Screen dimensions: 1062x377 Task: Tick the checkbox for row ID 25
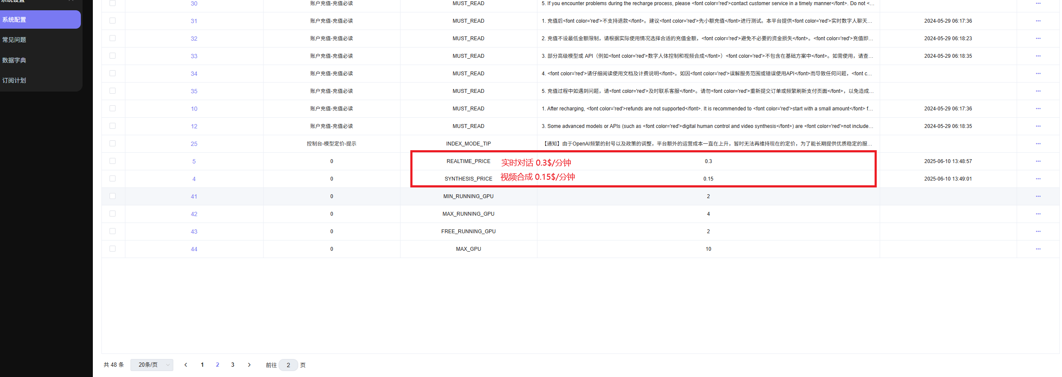coord(113,143)
